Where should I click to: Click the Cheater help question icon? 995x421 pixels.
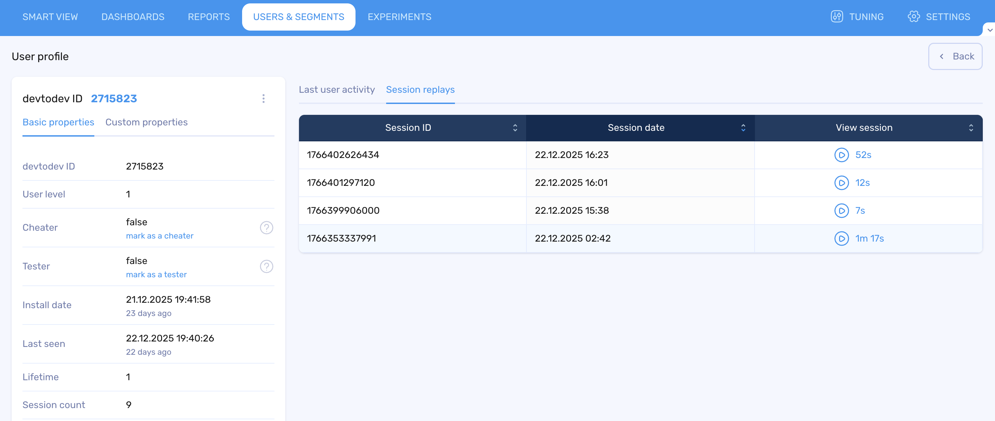coord(266,228)
